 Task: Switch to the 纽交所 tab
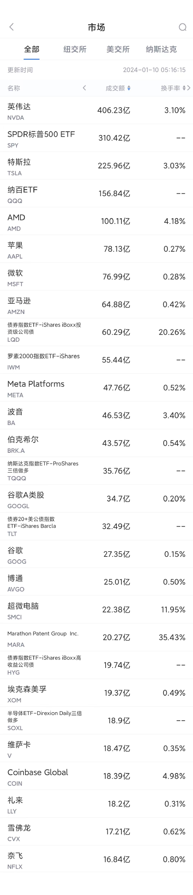pos(75,49)
